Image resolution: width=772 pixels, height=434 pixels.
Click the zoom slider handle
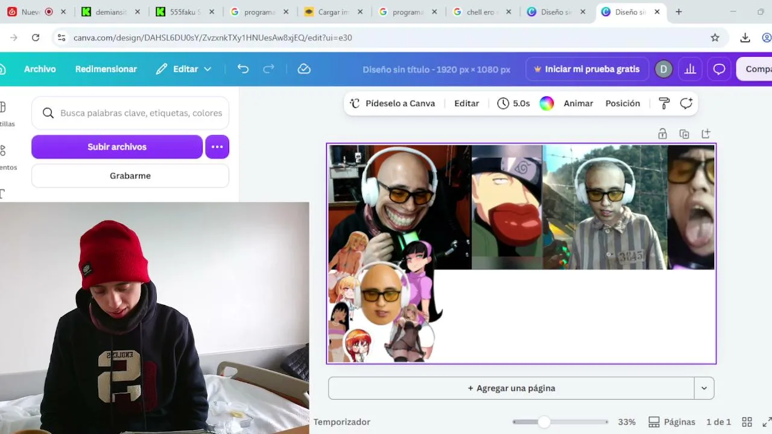click(544, 422)
